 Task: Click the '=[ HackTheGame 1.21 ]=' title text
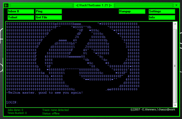pos(94,5)
